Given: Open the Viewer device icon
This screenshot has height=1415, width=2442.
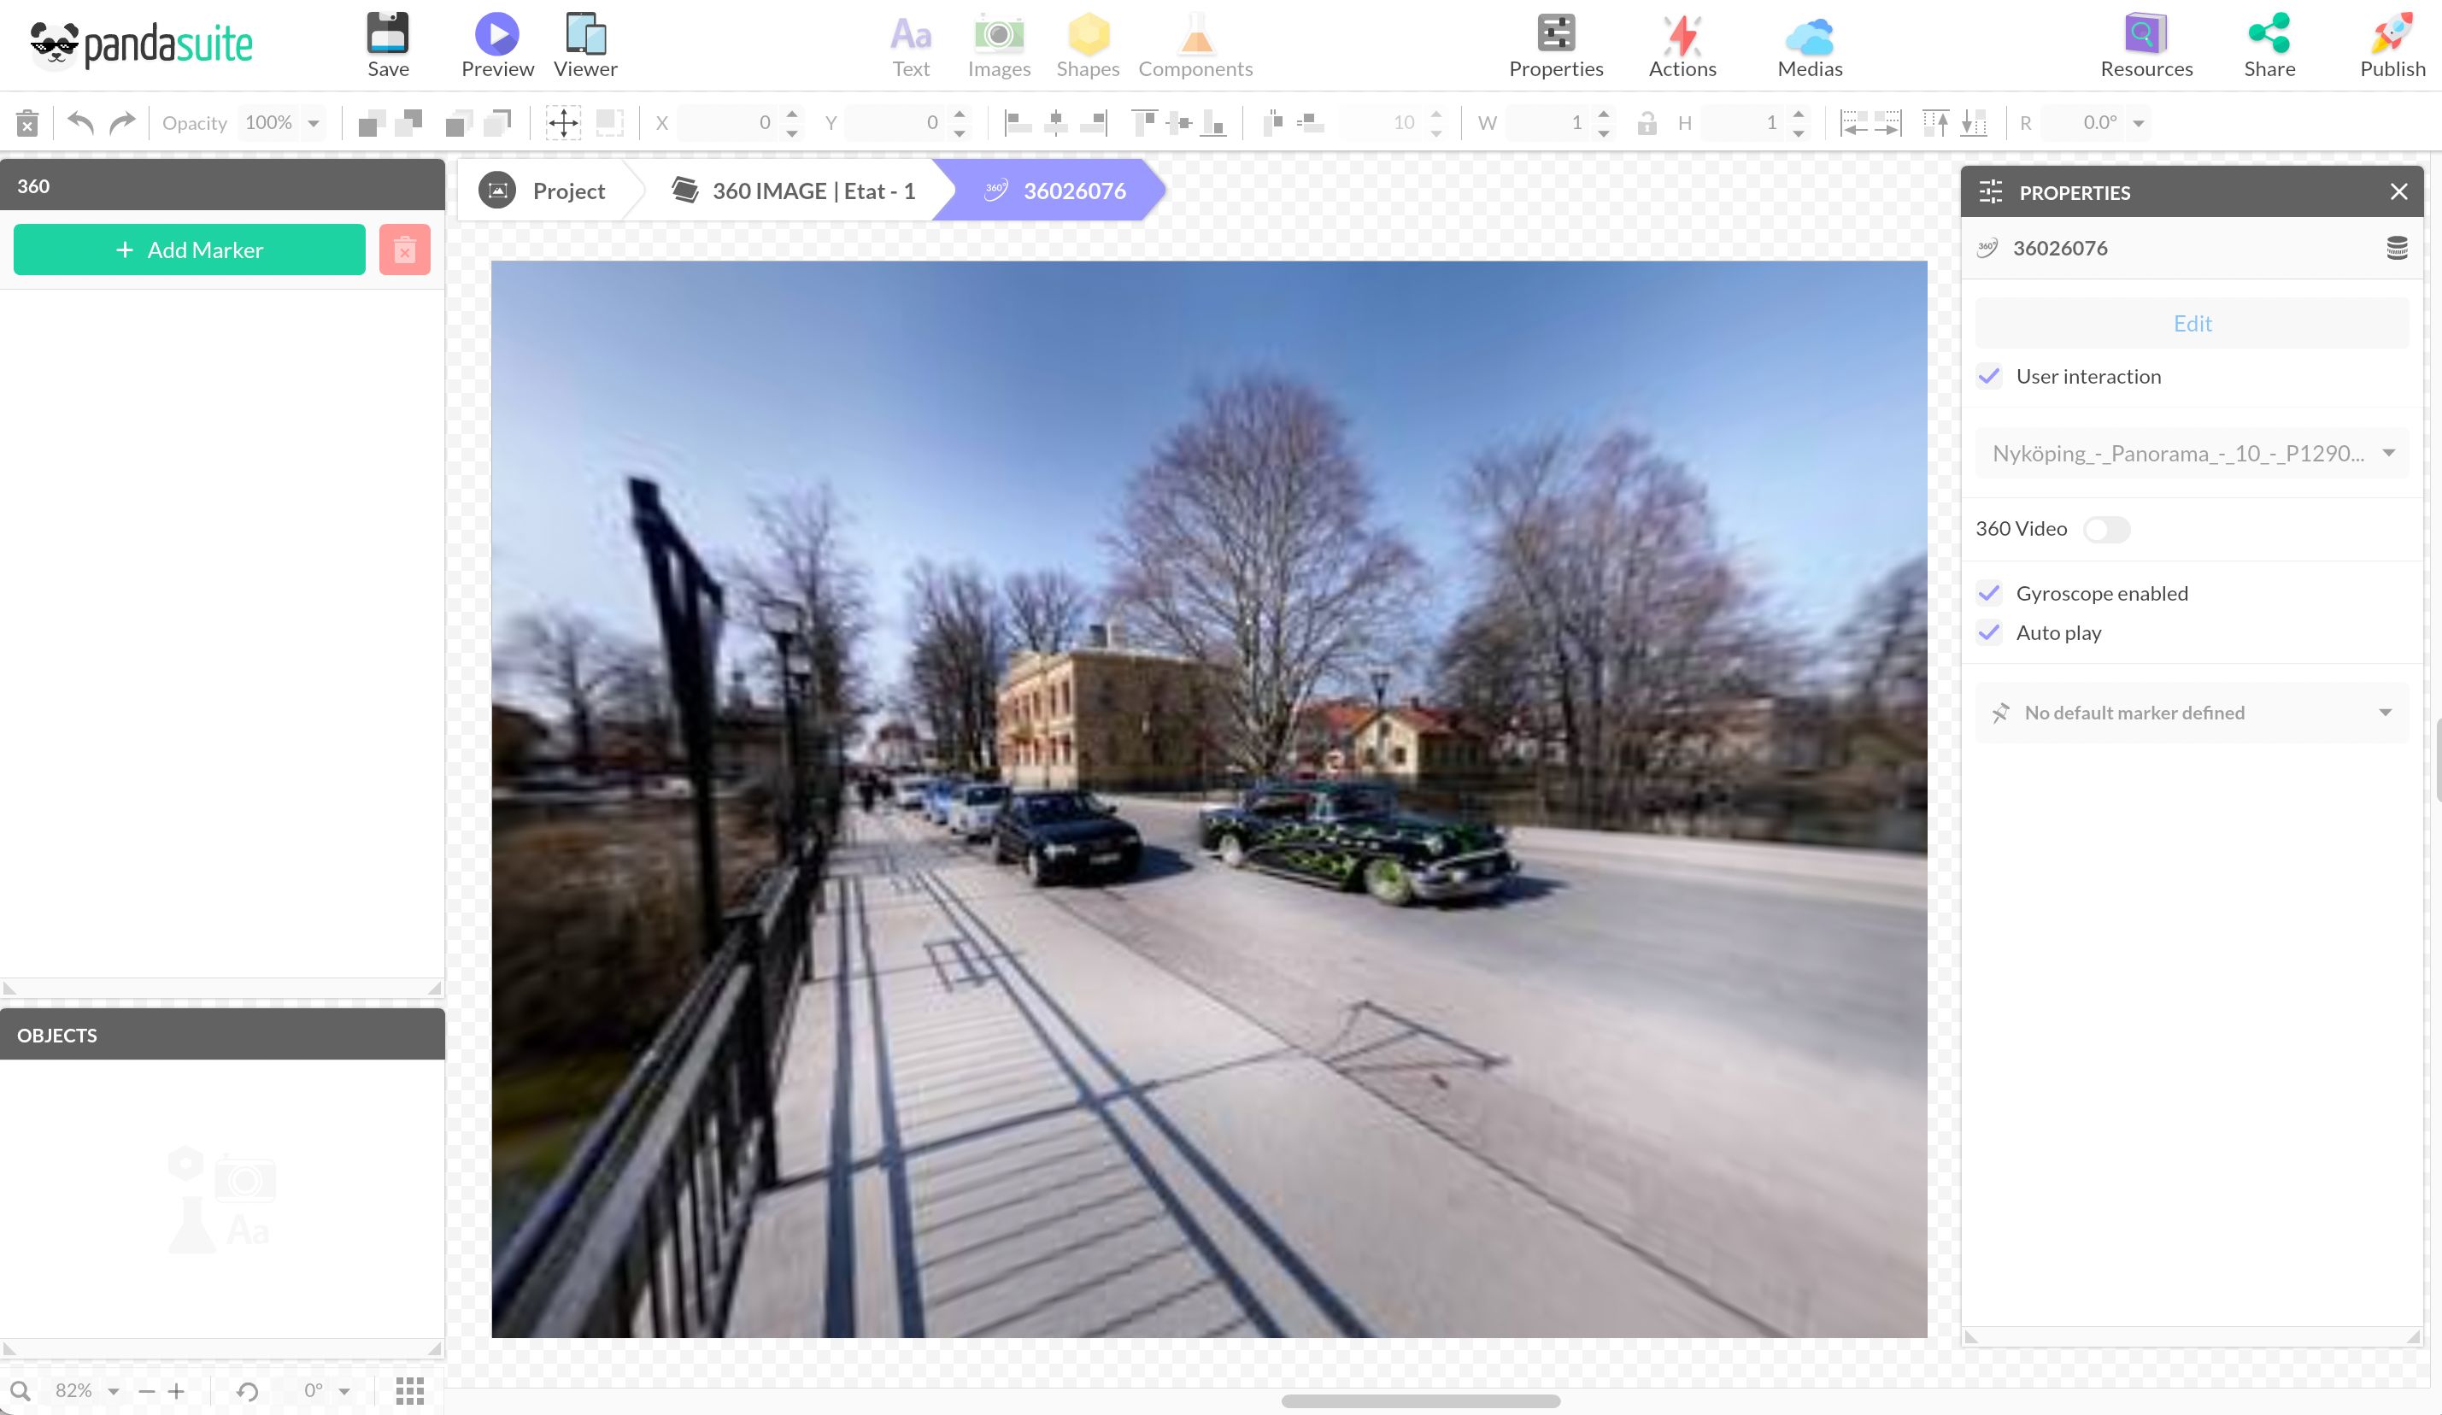Looking at the screenshot, I should click(585, 35).
